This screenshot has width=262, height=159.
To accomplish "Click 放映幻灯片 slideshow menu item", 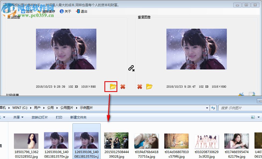I will (40, 117).
